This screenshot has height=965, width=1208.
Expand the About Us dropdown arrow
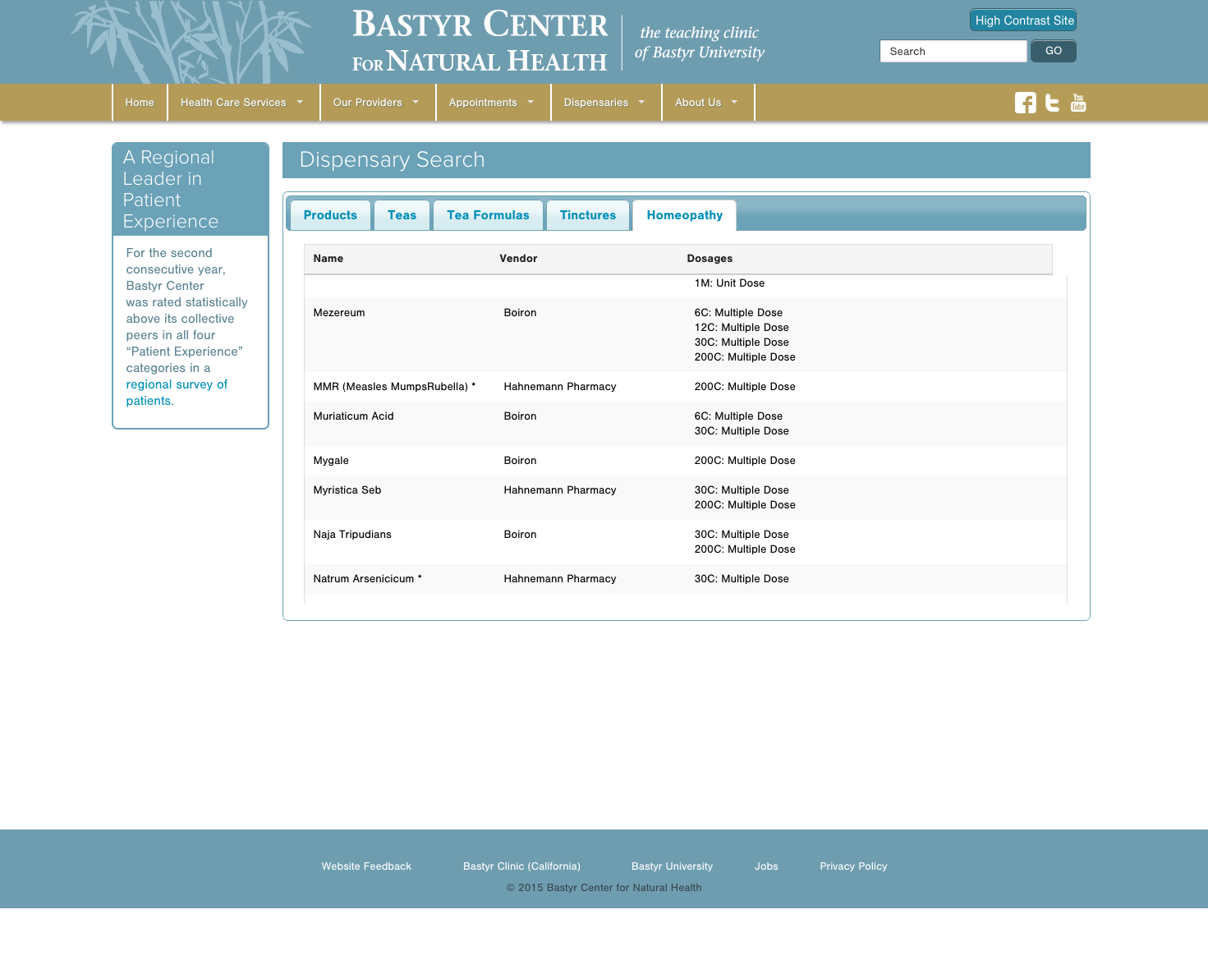click(734, 102)
